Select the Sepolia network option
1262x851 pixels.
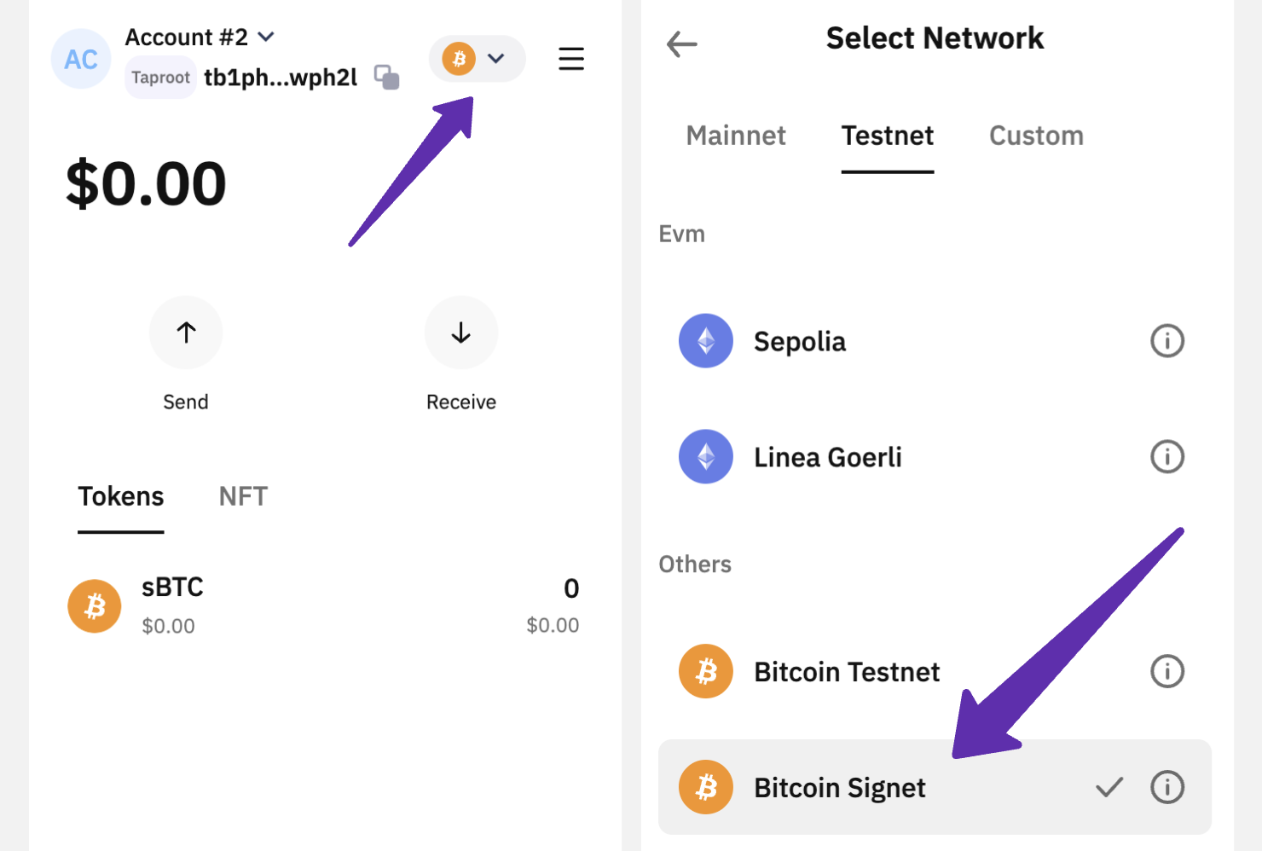point(800,341)
